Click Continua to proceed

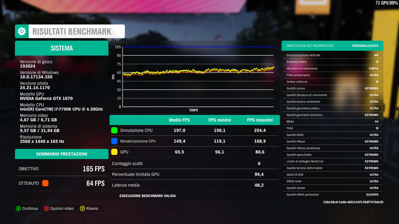tap(27, 208)
